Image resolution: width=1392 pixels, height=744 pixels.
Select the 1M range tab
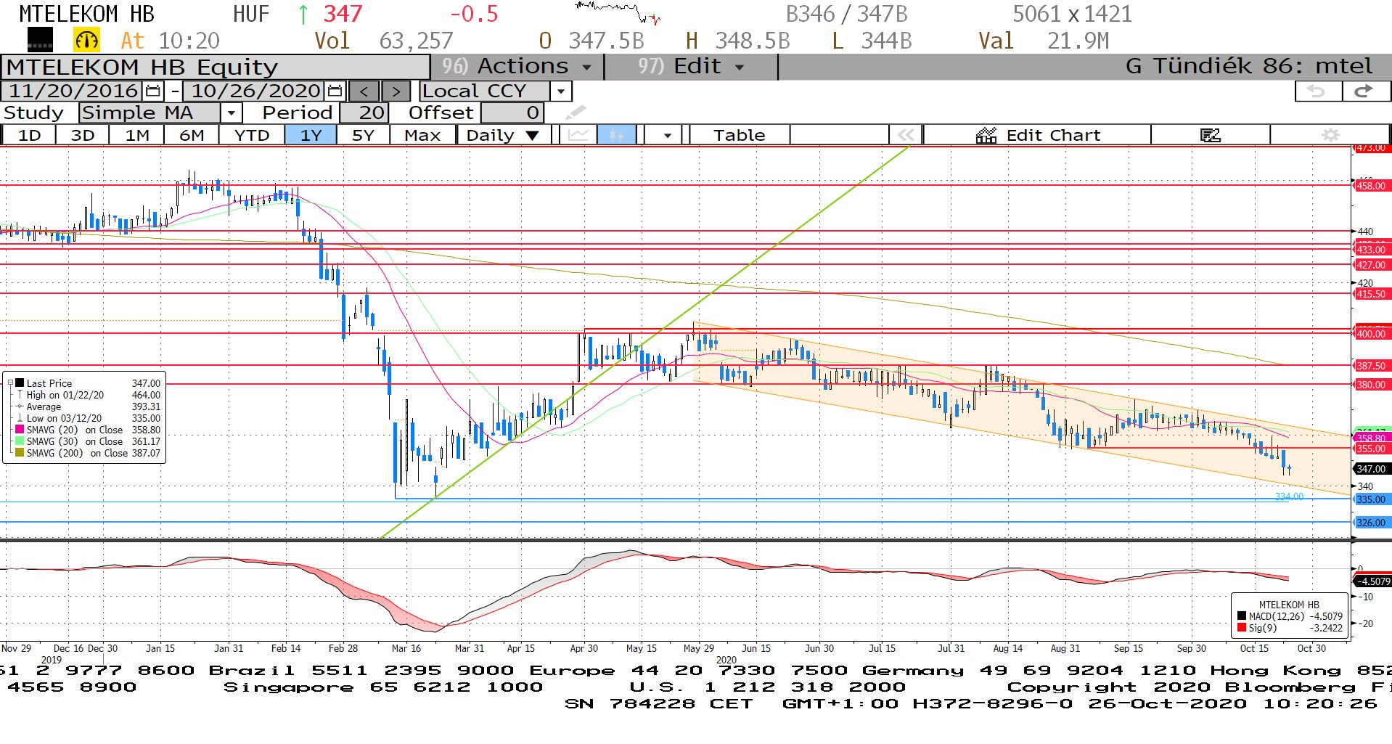(137, 135)
